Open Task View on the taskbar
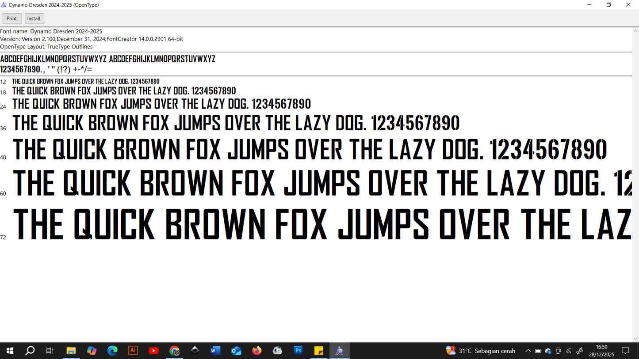The height and width of the screenshot is (359, 639). 50,351
